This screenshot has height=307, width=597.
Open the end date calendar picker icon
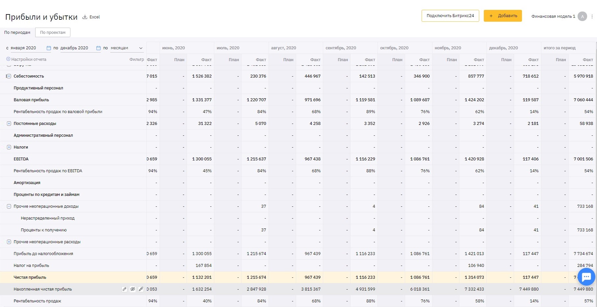[98, 48]
